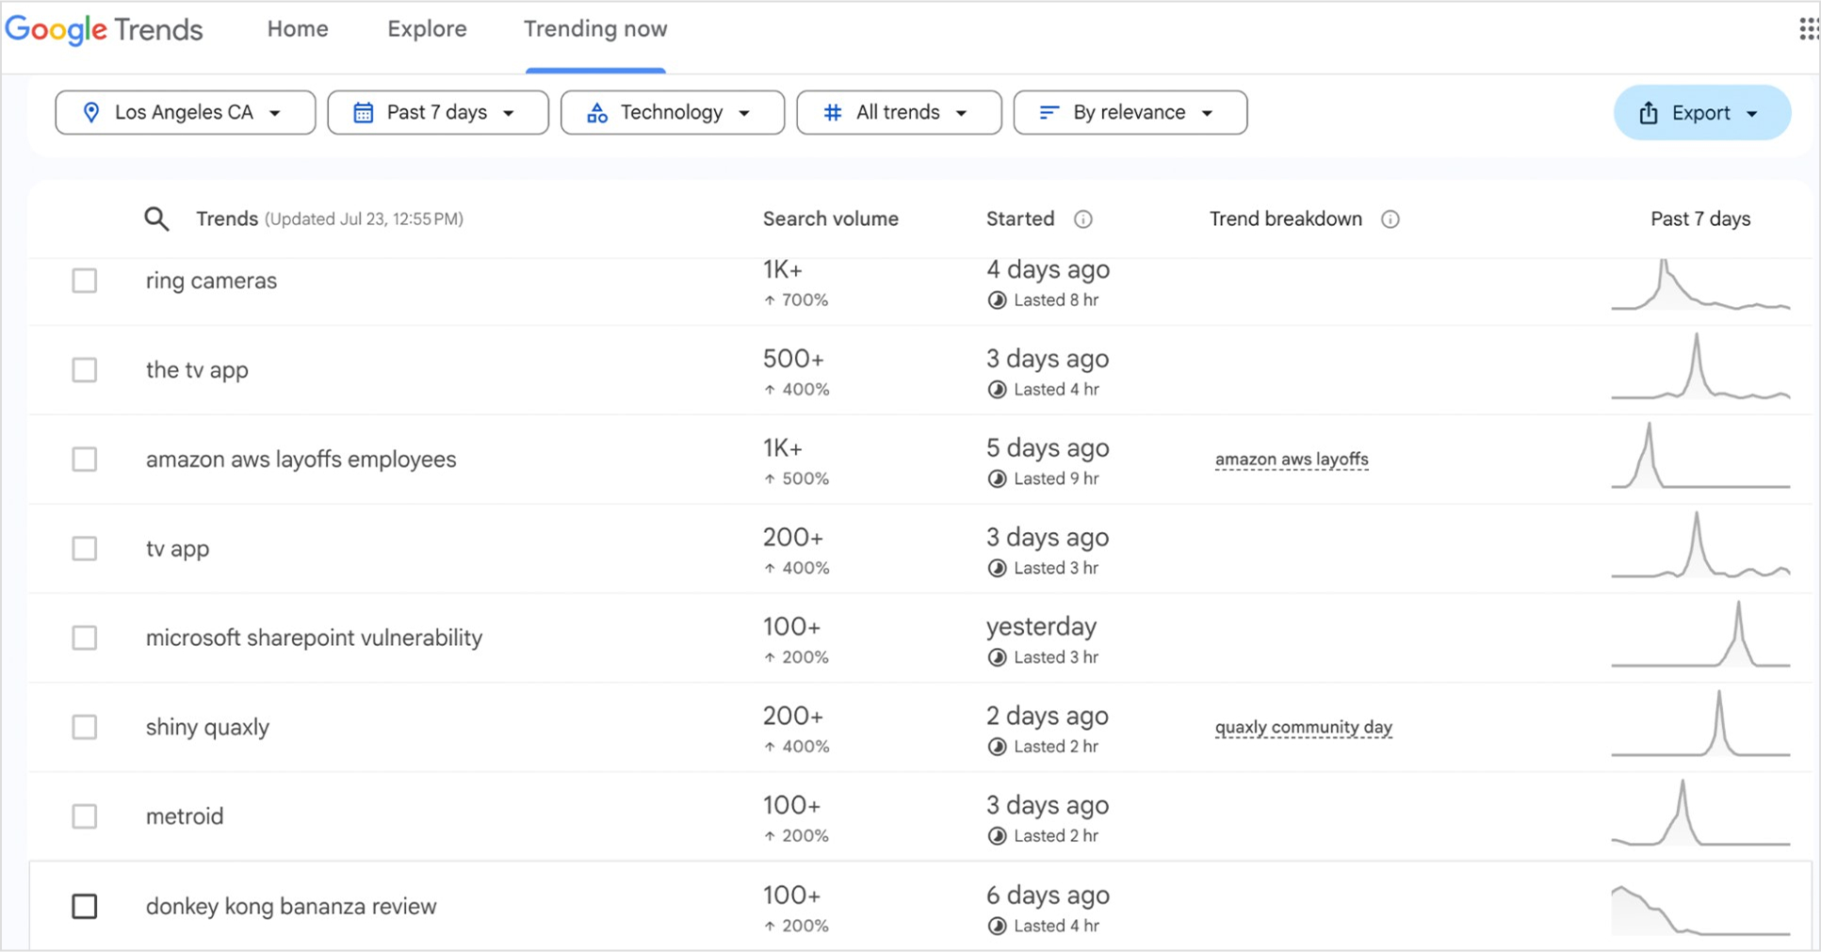Viewport: 1821px width, 952px height.
Task: Click the search icon in Trends header
Action: (x=156, y=218)
